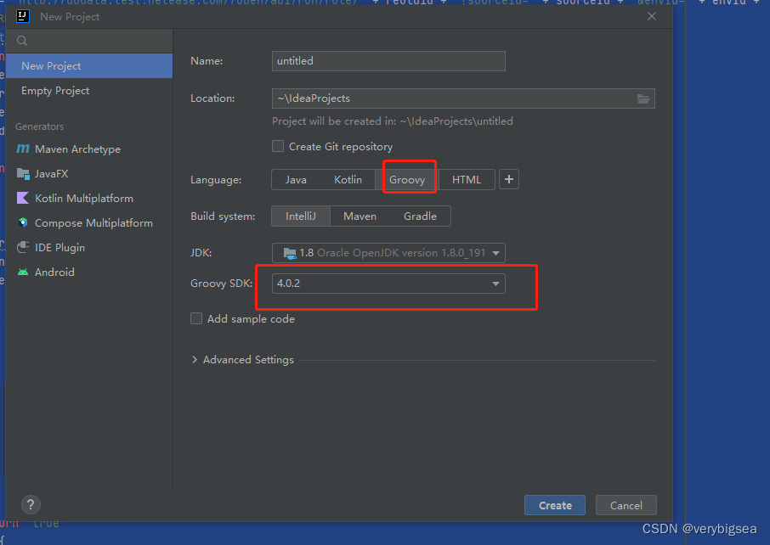
Task: Select Kotlin as project language
Action: click(x=348, y=179)
